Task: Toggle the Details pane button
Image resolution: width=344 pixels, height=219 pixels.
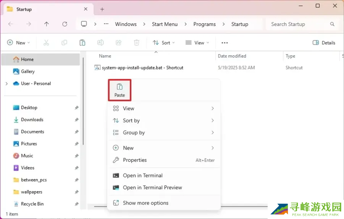Action: [324, 43]
